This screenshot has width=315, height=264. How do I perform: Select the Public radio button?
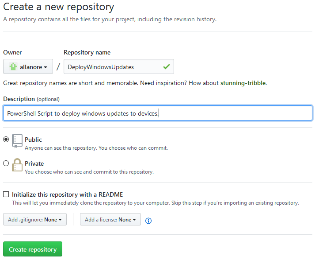(6, 139)
